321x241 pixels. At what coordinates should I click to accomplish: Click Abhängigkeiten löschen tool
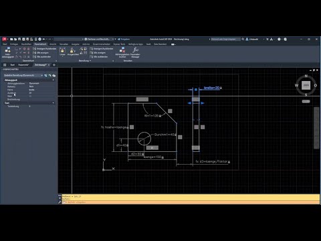[x=122, y=53]
